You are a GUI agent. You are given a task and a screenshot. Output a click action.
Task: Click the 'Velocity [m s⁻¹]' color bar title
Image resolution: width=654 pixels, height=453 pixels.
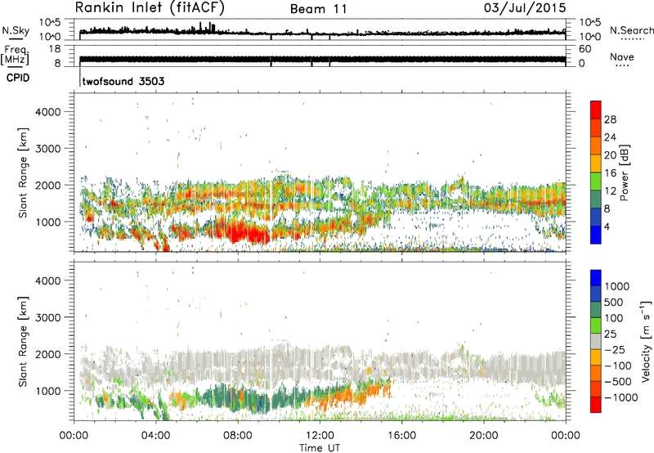[x=646, y=341]
